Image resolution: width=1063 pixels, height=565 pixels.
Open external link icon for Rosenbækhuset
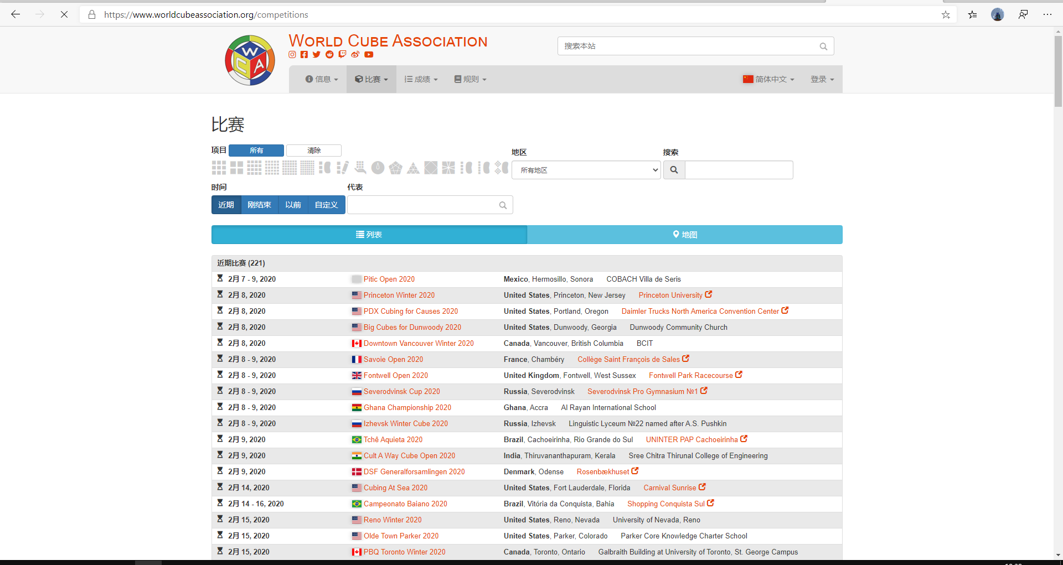coord(635,471)
